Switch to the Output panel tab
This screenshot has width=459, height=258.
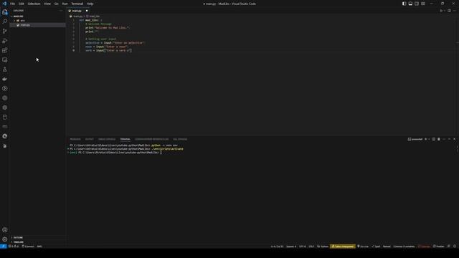[x=89, y=139]
